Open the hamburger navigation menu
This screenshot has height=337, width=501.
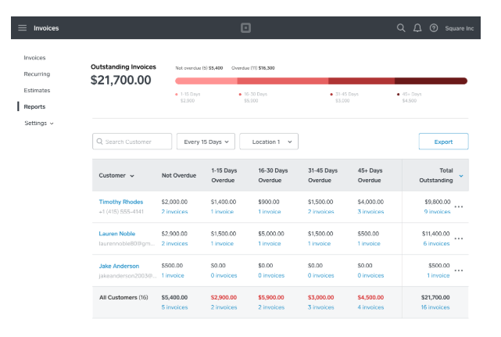click(x=22, y=28)
